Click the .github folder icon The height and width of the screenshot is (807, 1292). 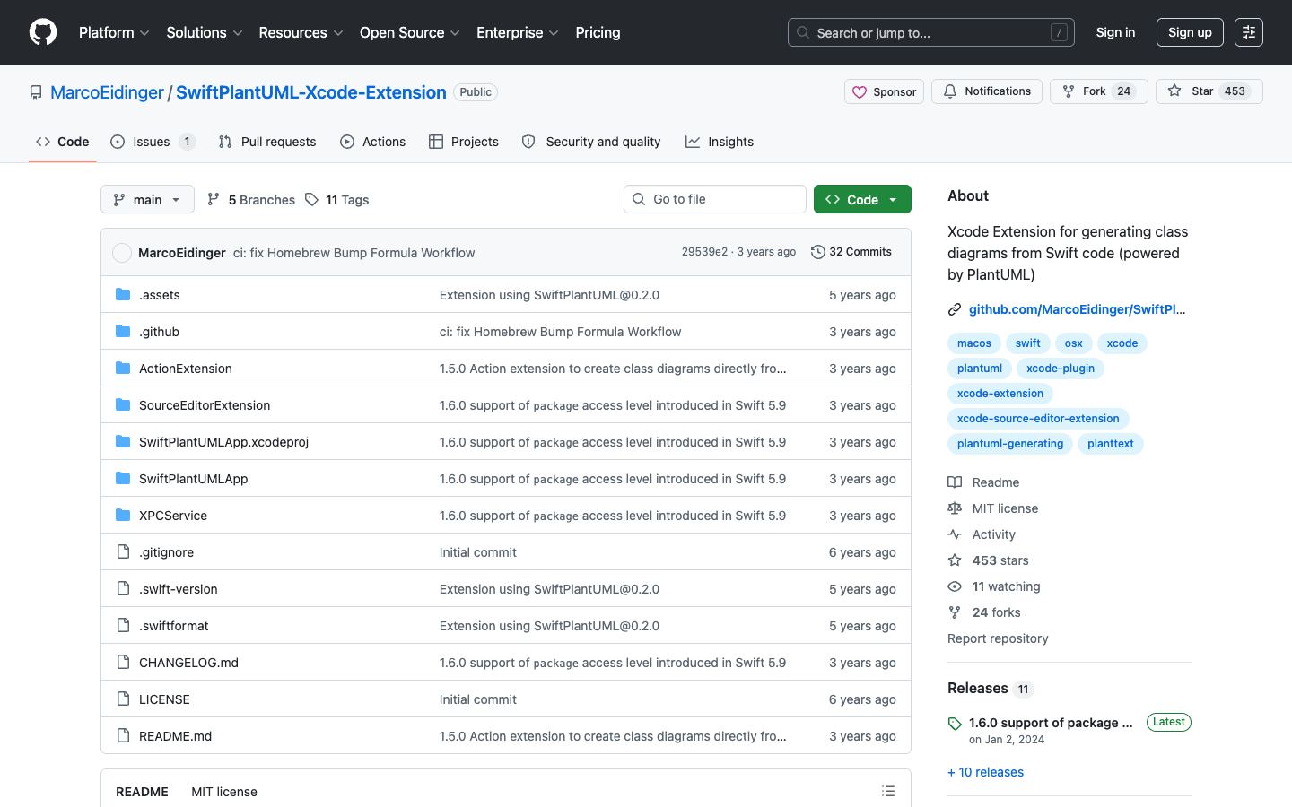coord(123,331)
